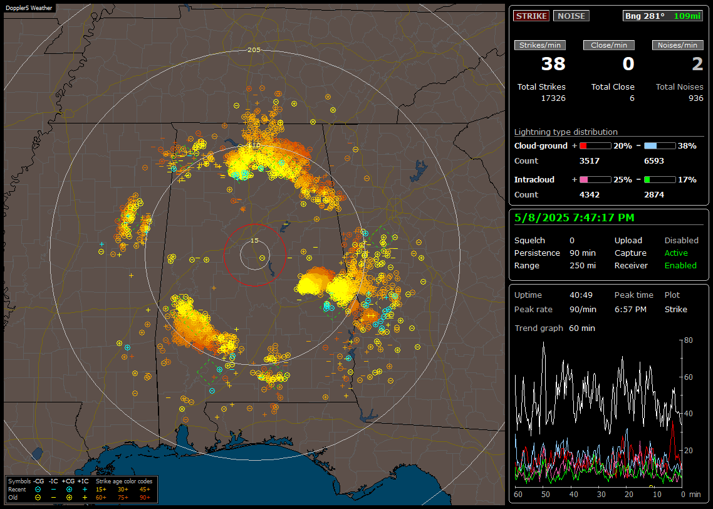Click the Peak rate value 90/min

tap(583, 309)
